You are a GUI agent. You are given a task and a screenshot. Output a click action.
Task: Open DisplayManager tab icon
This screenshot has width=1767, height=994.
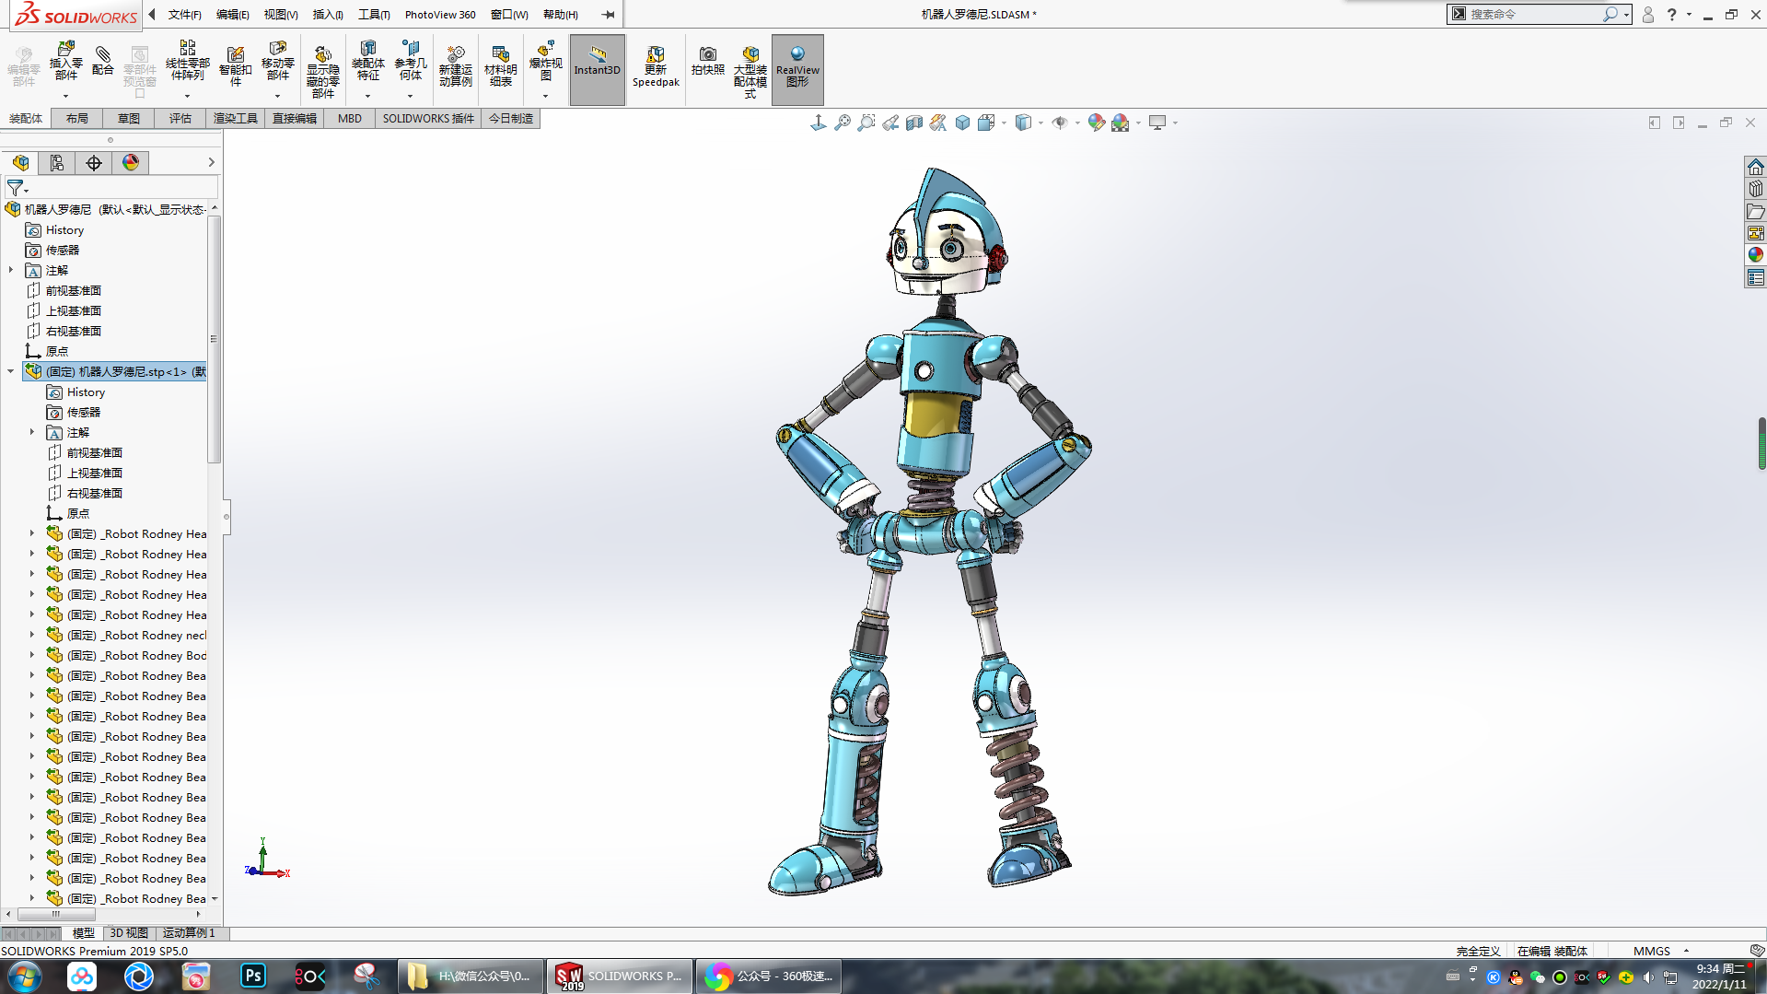[131, 163]
